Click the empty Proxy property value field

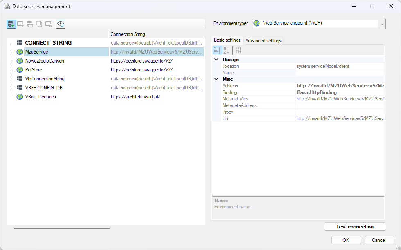(x=340, y=112)
